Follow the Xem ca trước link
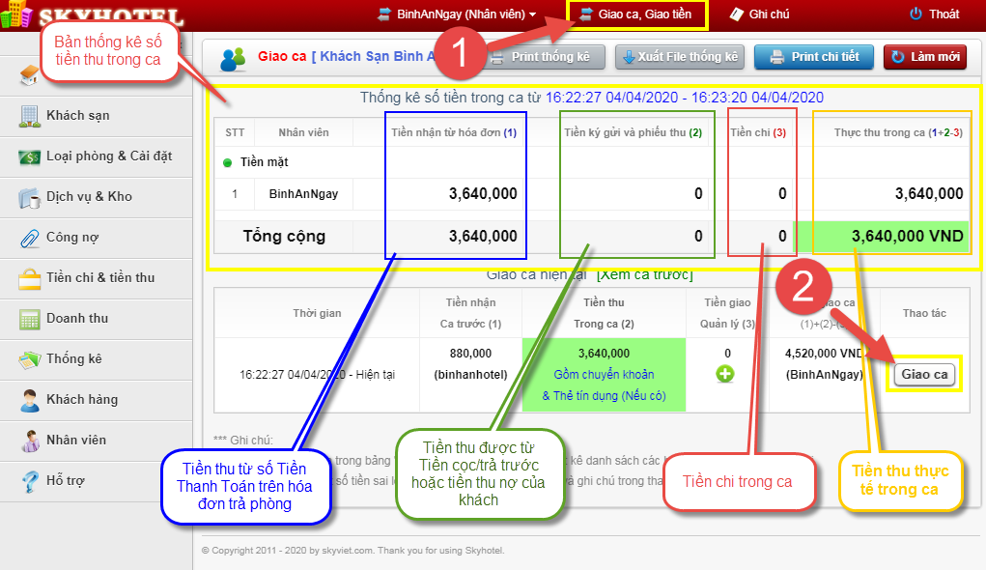The image size is (986, 570). click(x=644, y=275)
